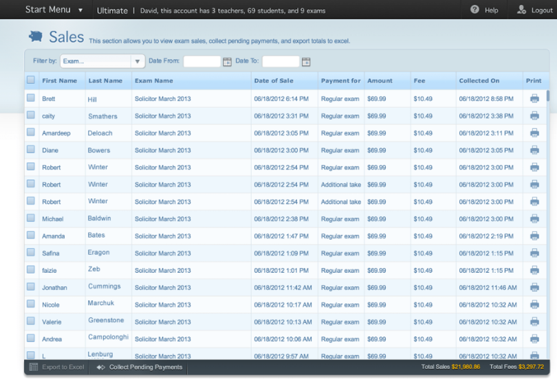Viewport: 557px width, 384px height.
Task: Expand the Start Menu dropdown
Action: click(80, 10)
